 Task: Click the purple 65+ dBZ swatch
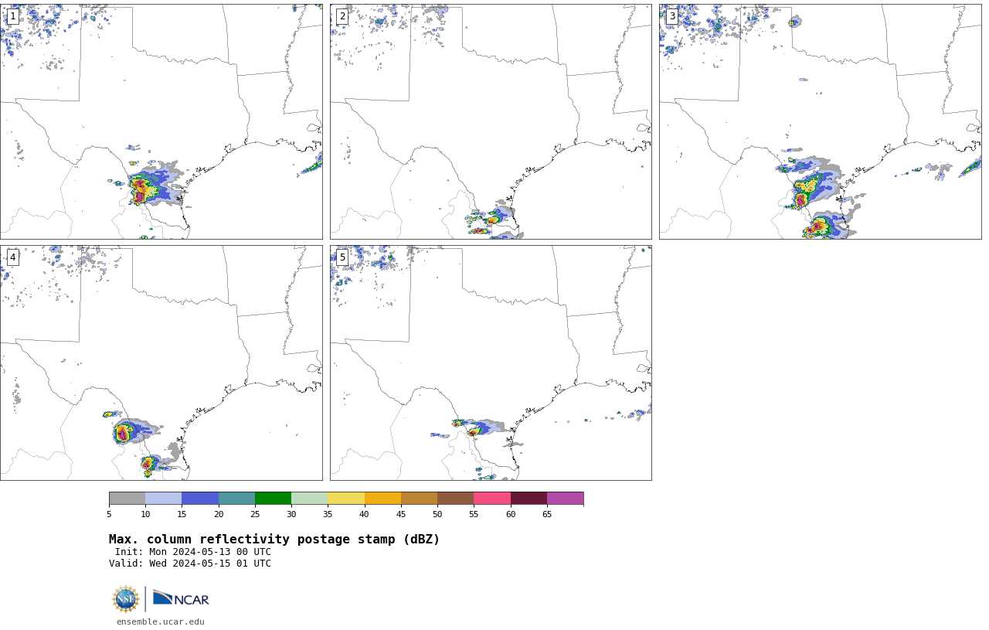565,498
